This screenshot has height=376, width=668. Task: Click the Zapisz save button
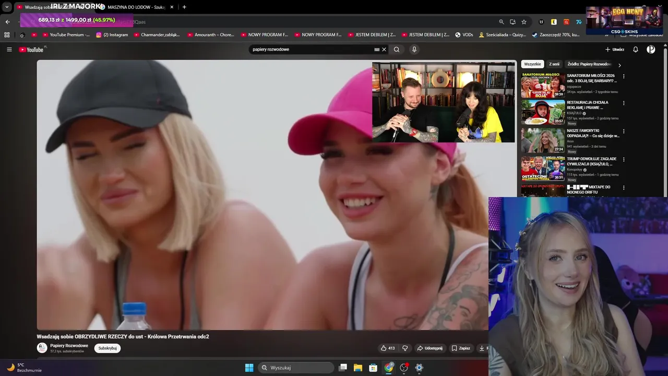[461, 348]
